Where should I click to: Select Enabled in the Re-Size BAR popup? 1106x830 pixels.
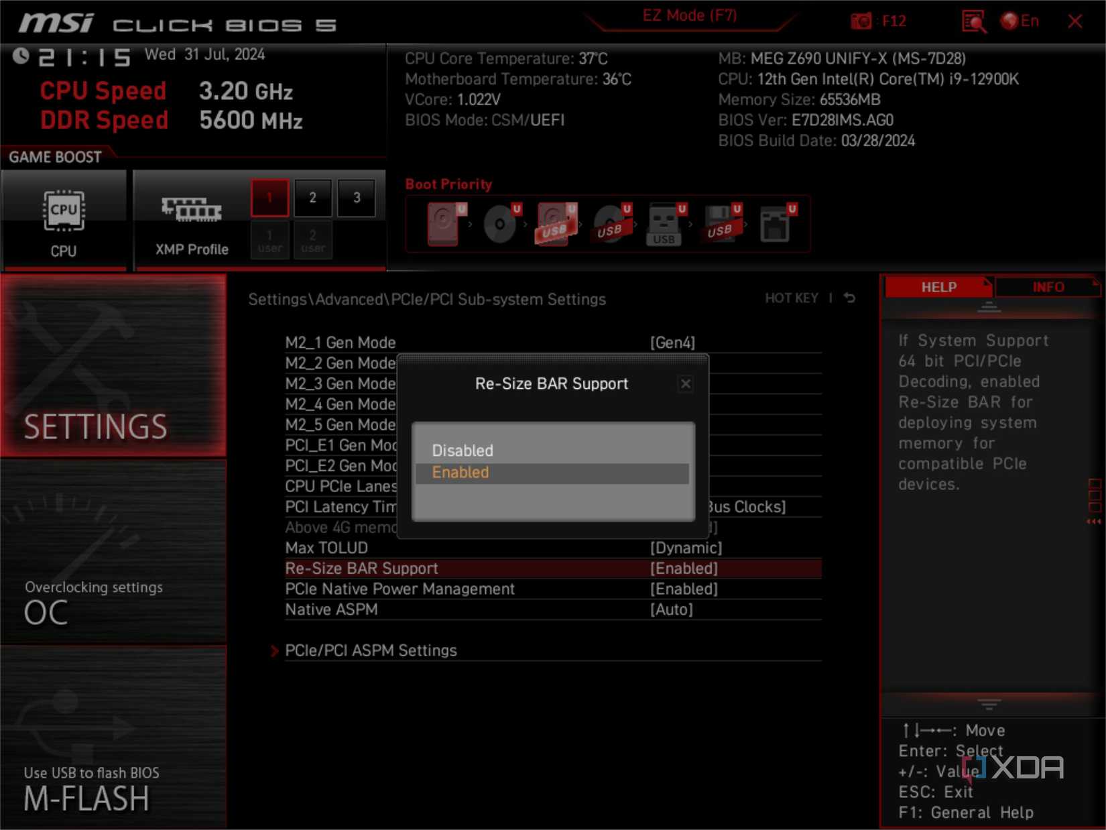460,473
